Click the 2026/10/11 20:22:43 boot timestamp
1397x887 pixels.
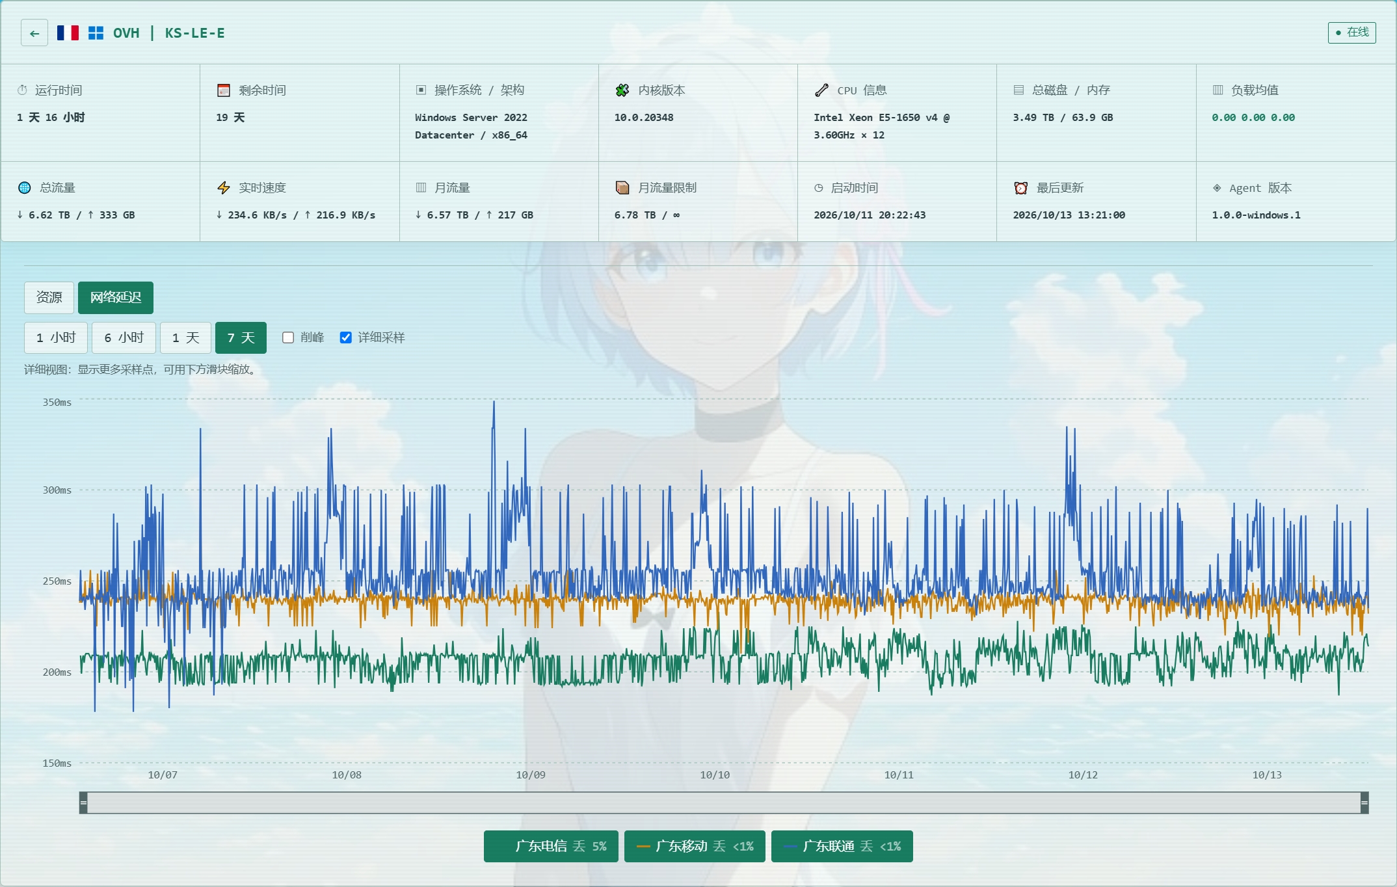[870, 215]
